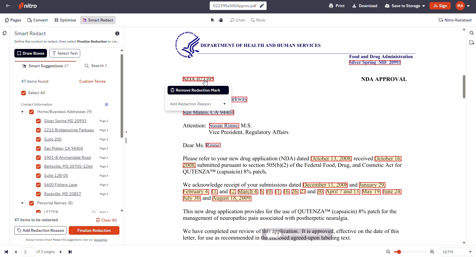Toggle the Select All checkbox
Image resolution: width=476 pixels, height=257 pixels.
[23, 93]
